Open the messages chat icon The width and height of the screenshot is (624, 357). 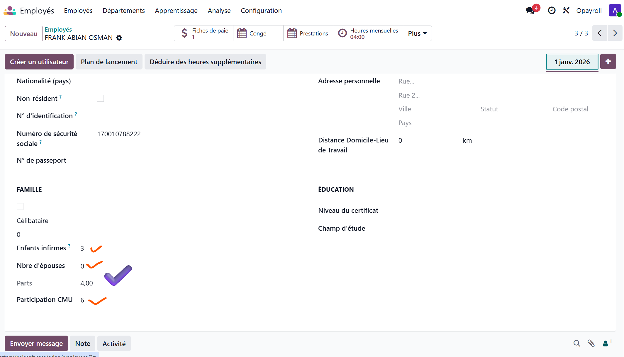click(530, 11)
